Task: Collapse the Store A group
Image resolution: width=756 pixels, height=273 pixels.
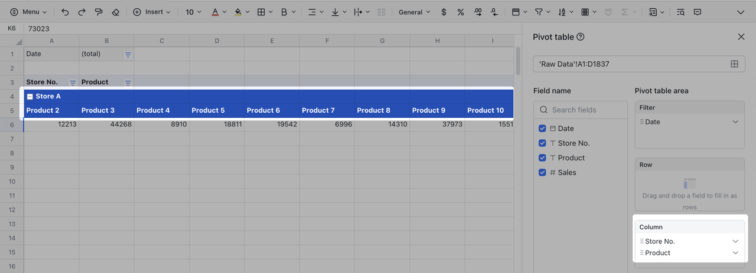Action: [30, 97]
